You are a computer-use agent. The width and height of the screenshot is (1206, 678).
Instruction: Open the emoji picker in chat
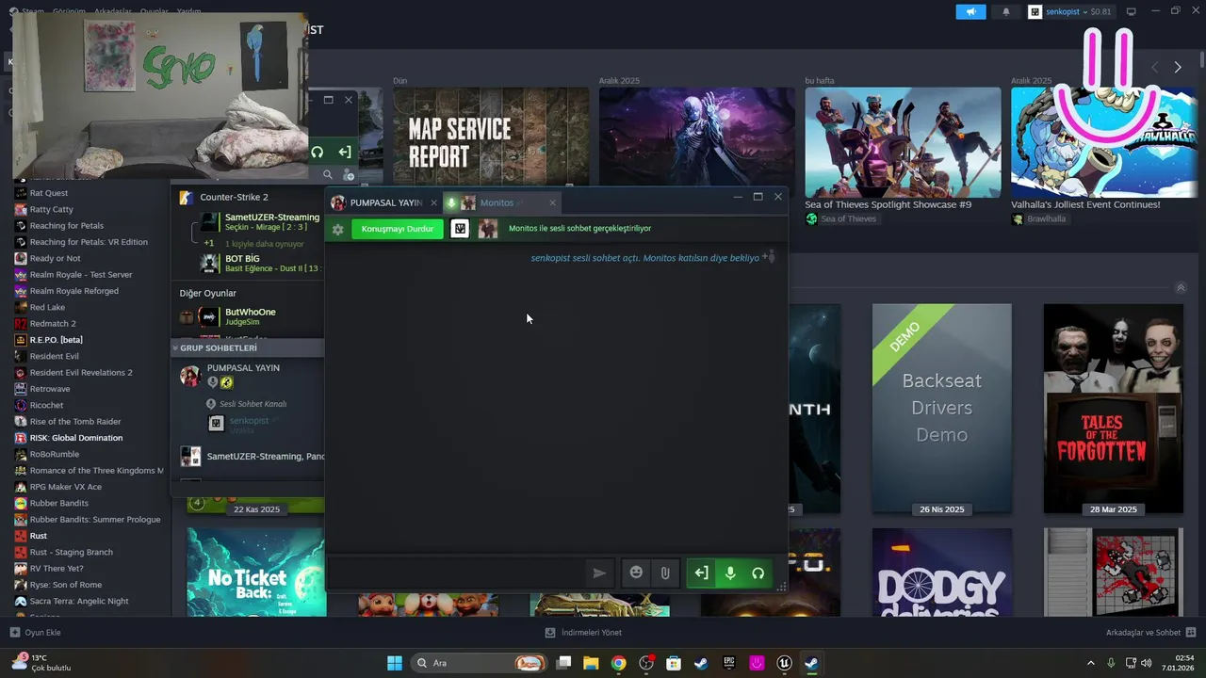click(637, 573)
